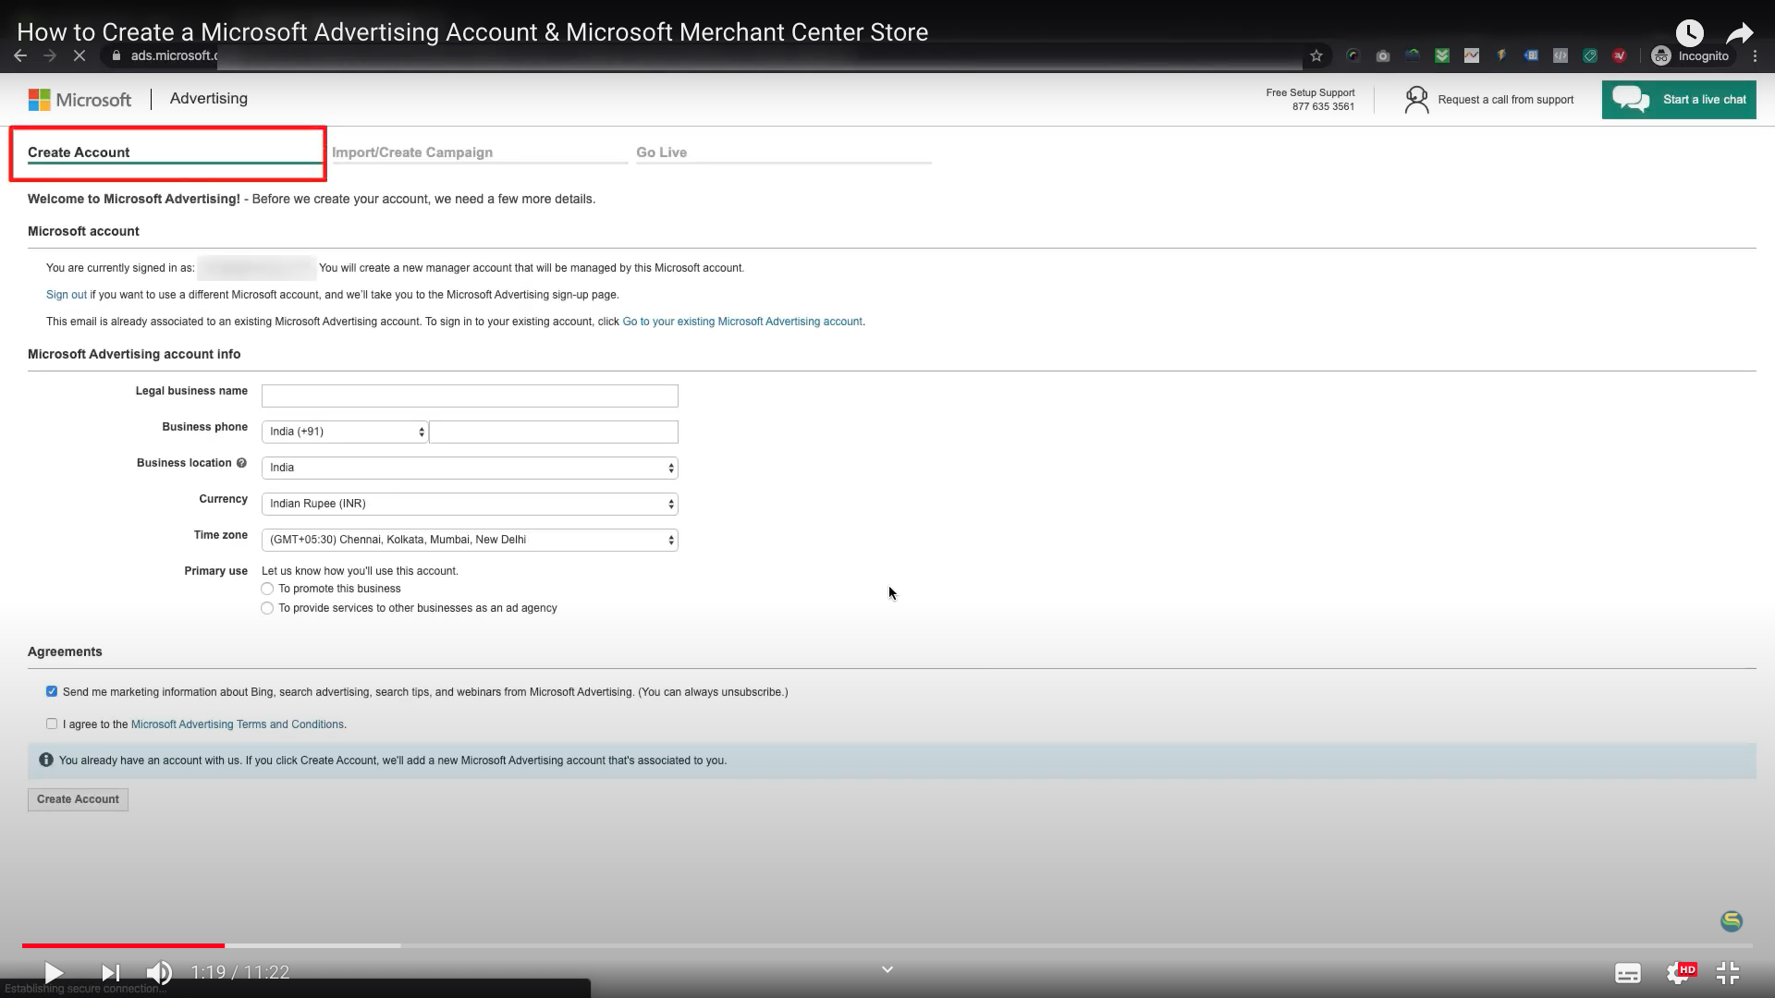This screenshot has height=998, width=1775.
Task: Switch to the Import/Create Campaign tab
Action: [x=412, y=152]
